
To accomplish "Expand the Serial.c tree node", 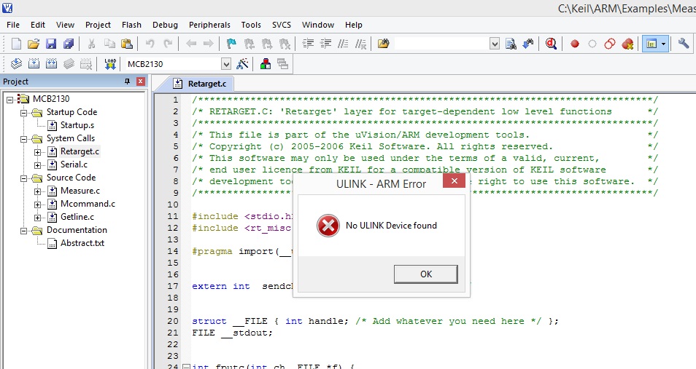I will tap(37, 164).
